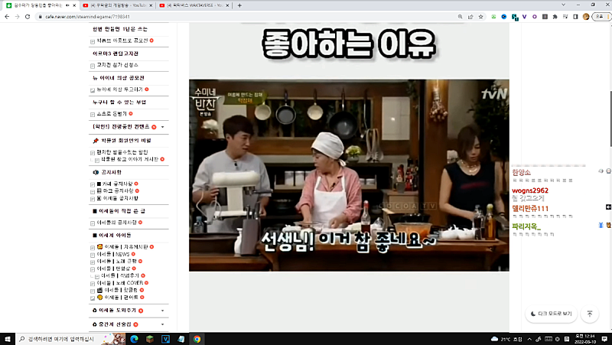Click the weather cloud icon in taskbar
612x345 pixels.
(494, 339)
